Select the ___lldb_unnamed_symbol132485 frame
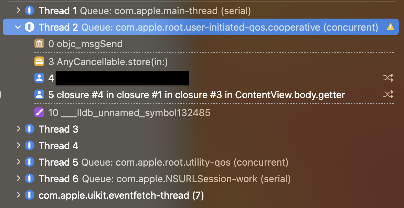This screenshot has width=404, height=208. pyautogui.click(x=134, y=113)
